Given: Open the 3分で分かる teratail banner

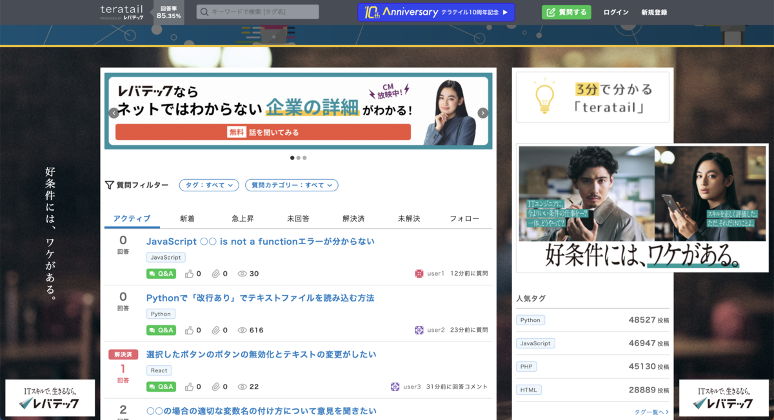Looking at the screenshot, I should (593, 97).
